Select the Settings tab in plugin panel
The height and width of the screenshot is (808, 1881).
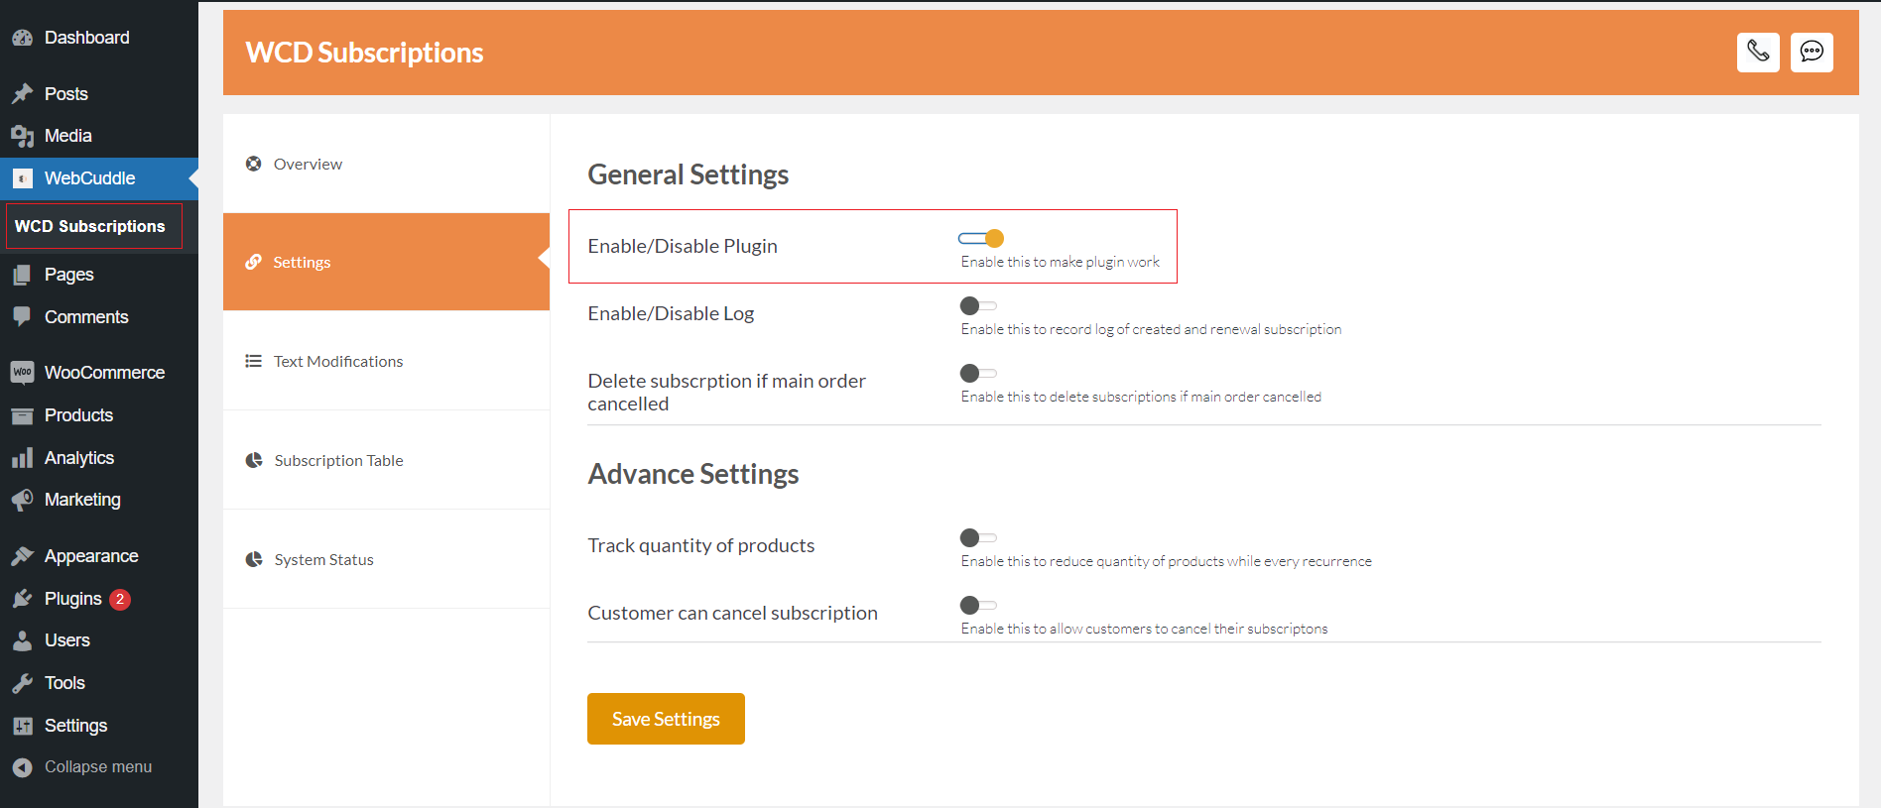coord(386,262)
